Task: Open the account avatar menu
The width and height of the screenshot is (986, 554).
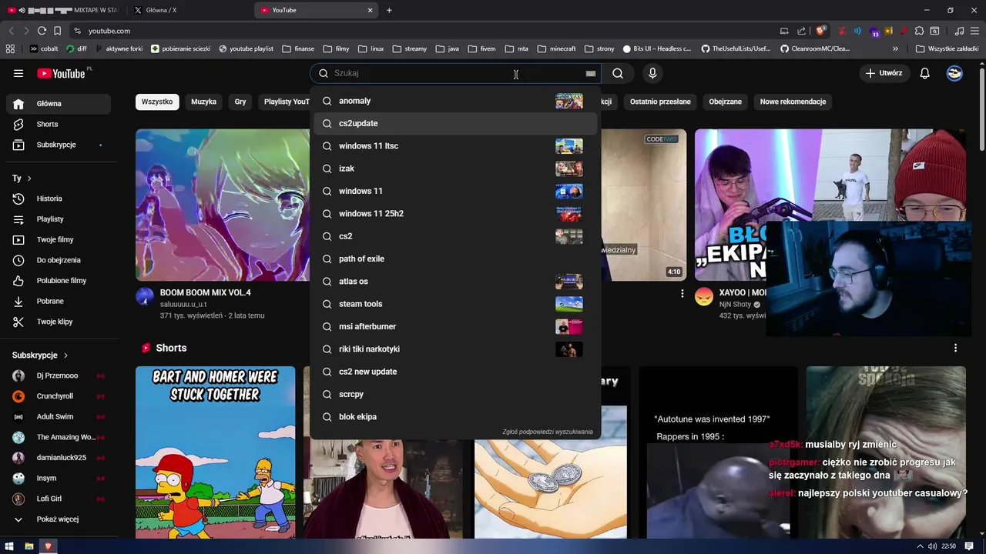Action: click(x=954, y=73)
